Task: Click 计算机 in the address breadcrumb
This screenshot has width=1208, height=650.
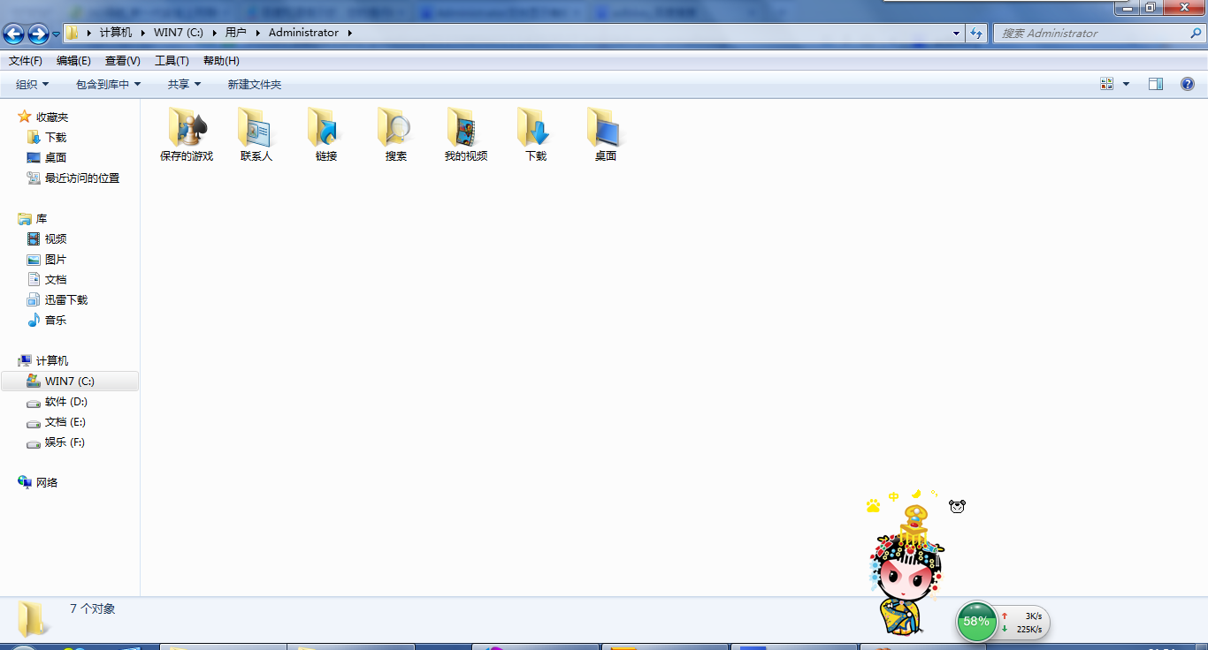Action: [x=116, y=33]
